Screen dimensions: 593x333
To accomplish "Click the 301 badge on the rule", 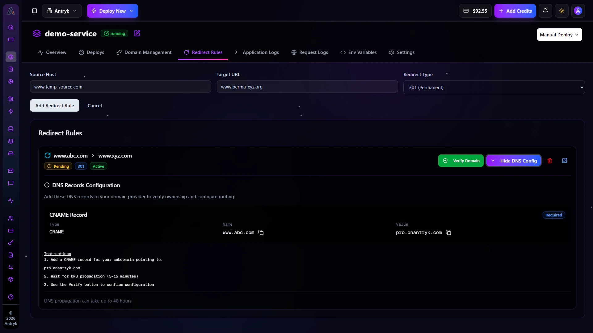I will [81, 166].
